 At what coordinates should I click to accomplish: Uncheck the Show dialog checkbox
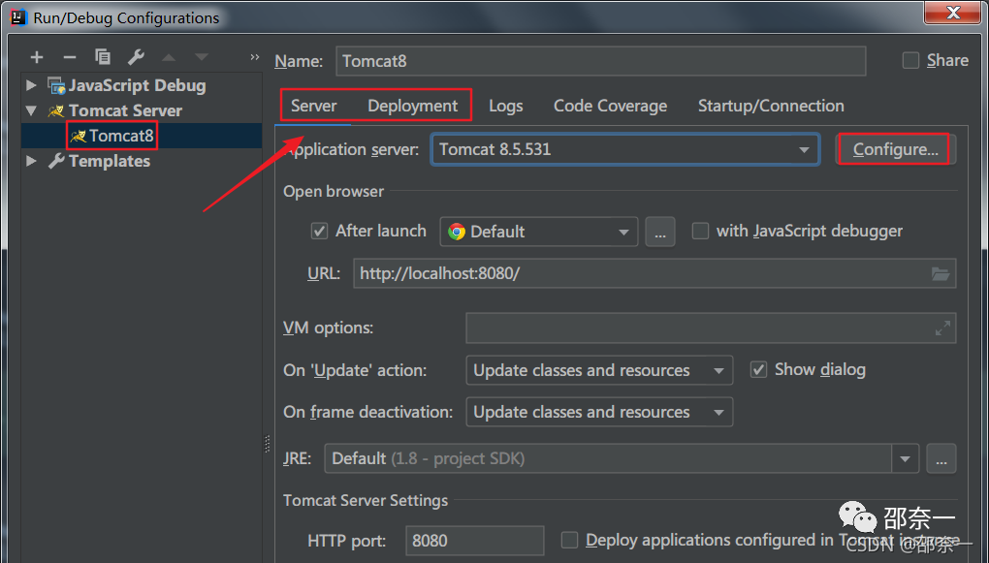click(x=758, y=369)
